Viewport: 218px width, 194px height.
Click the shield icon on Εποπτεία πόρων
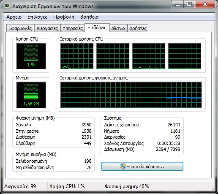(123, 167)
